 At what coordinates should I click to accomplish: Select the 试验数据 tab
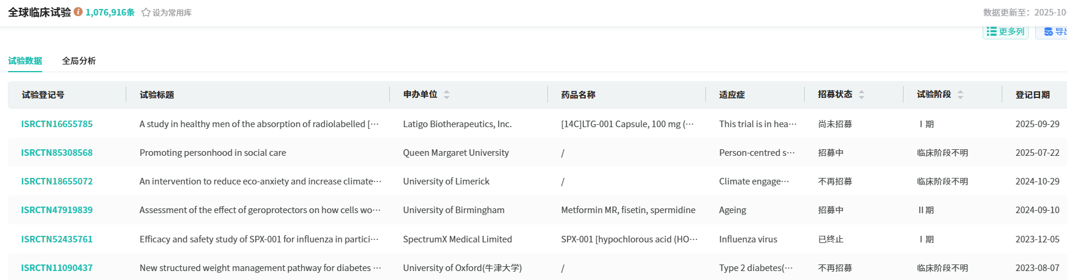tap(25, 61)
